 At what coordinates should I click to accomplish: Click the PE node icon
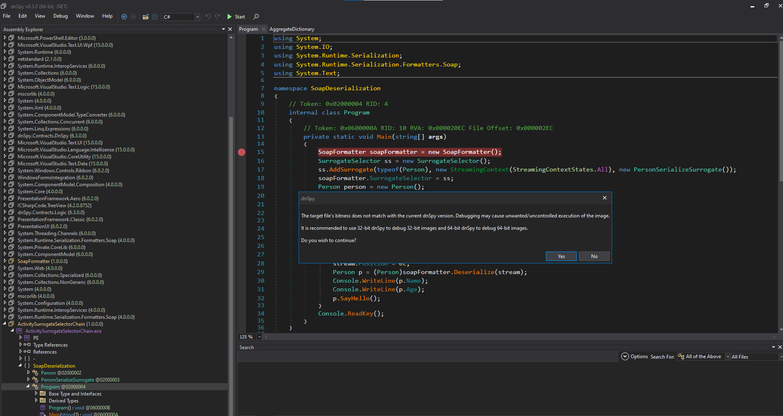[27, 338]
